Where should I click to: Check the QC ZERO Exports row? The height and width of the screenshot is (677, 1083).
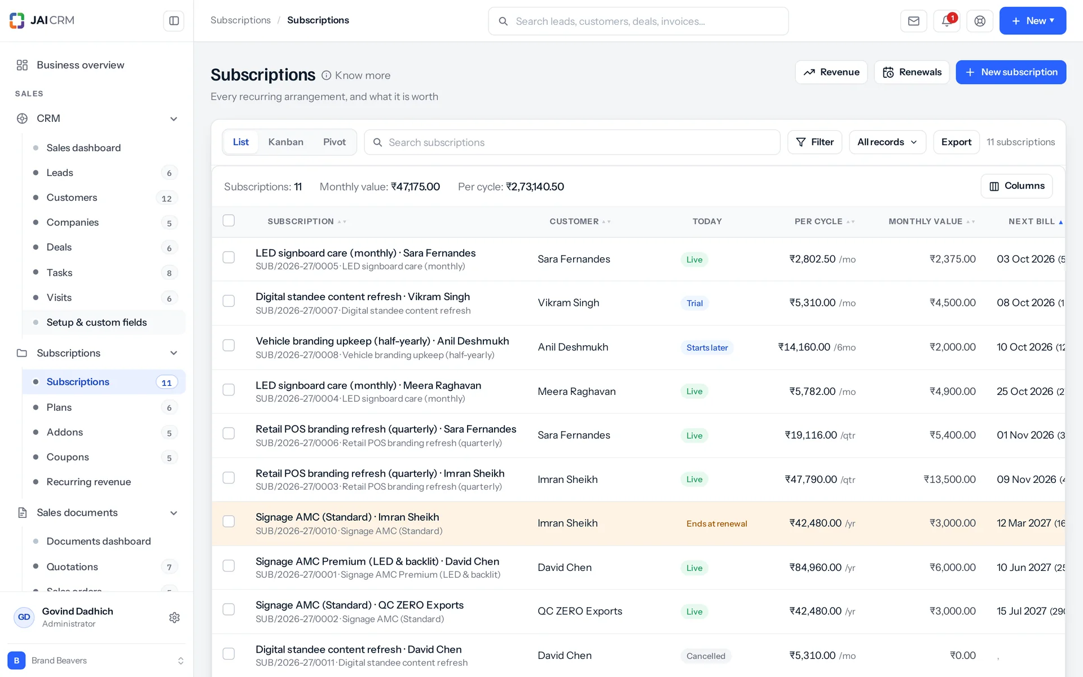228,609
